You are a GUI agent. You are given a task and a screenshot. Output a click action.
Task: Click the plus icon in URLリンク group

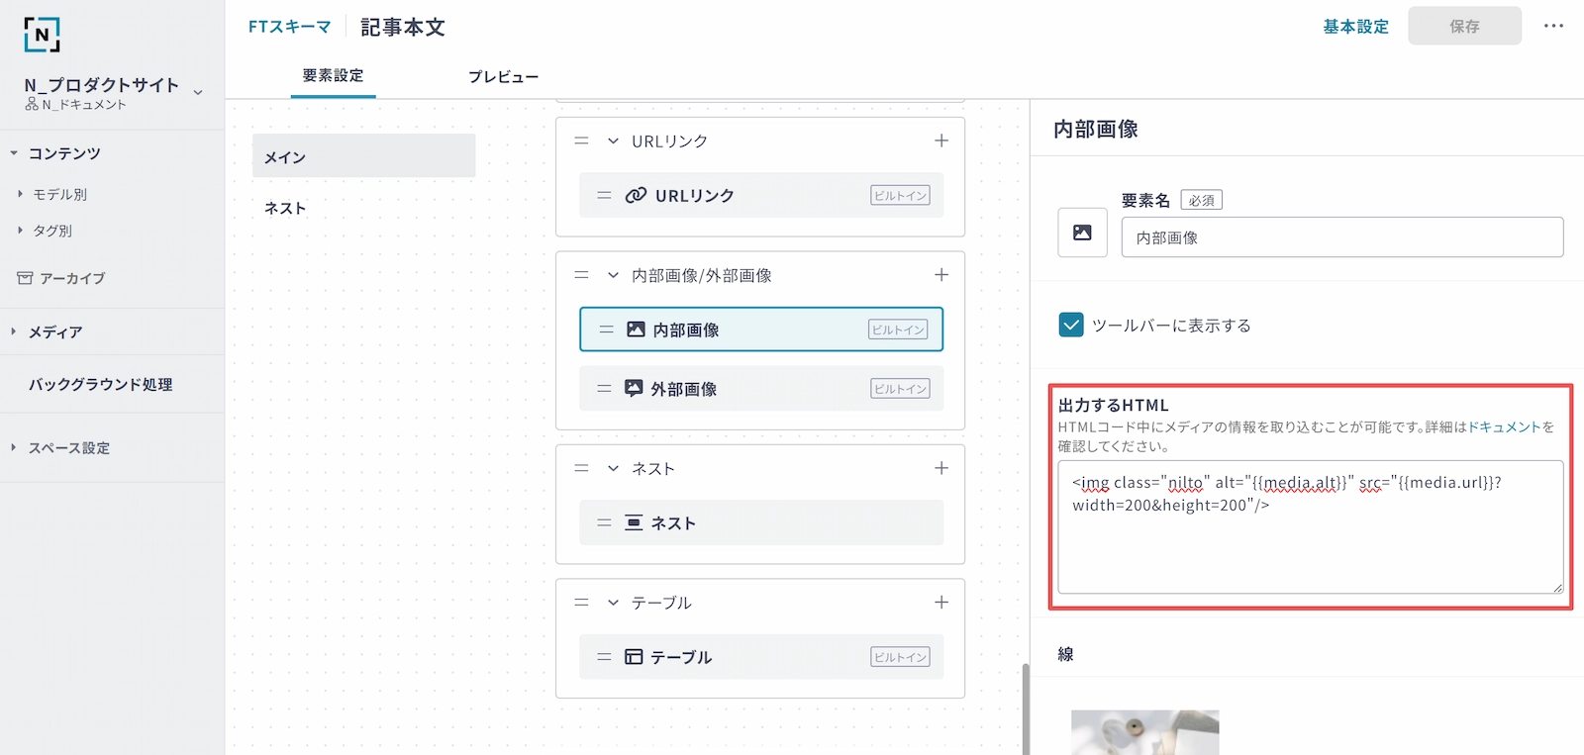coord(940,142)
